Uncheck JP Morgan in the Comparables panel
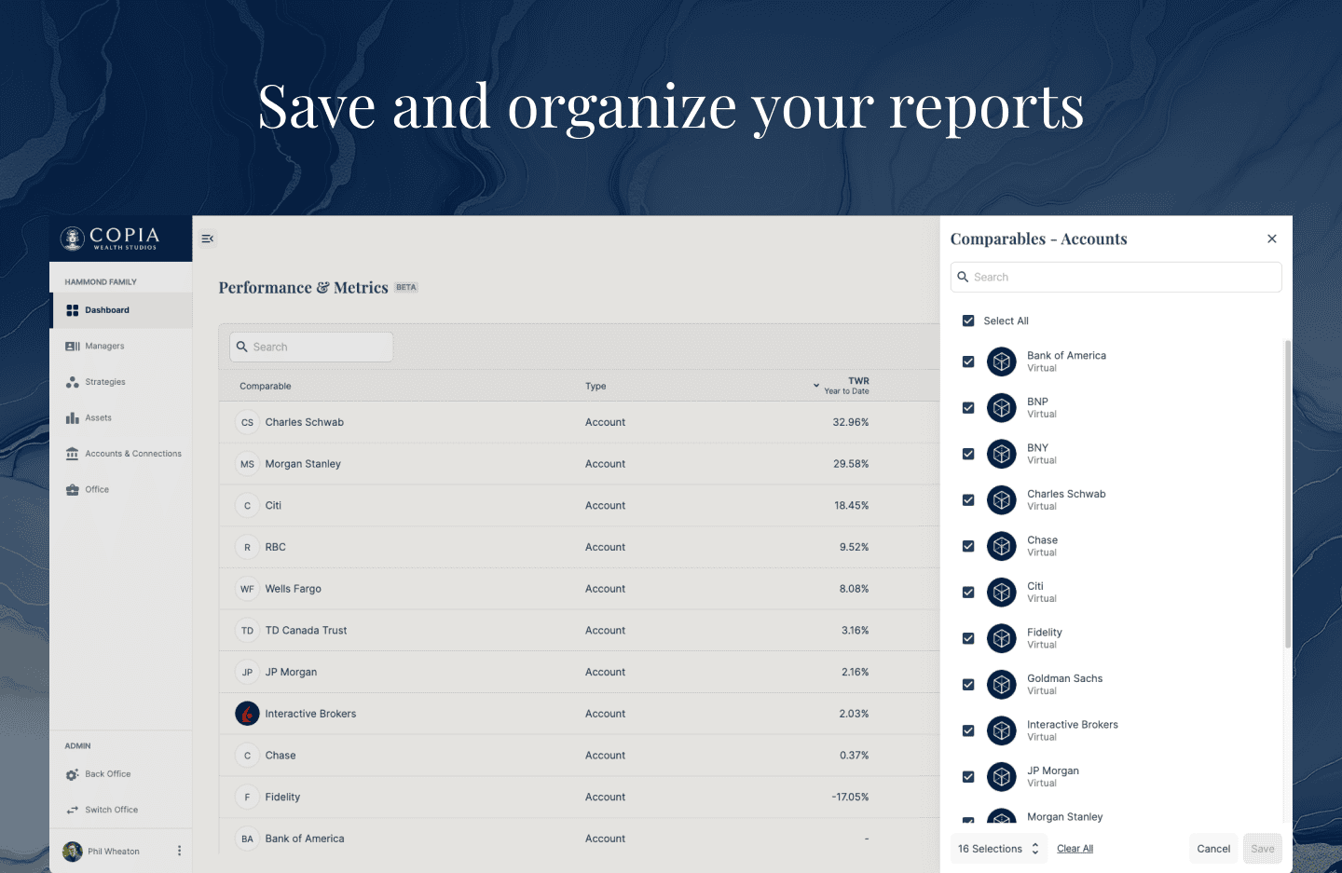 968,777
